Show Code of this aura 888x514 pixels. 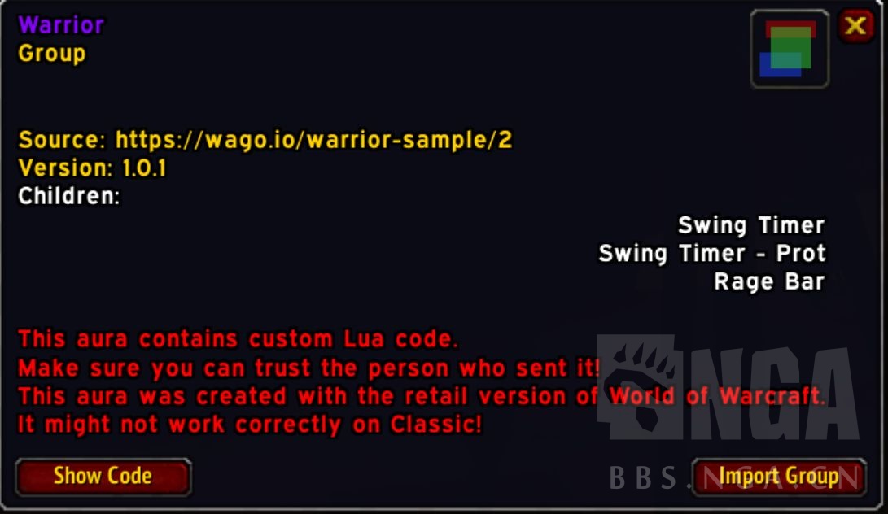[103, 477]
